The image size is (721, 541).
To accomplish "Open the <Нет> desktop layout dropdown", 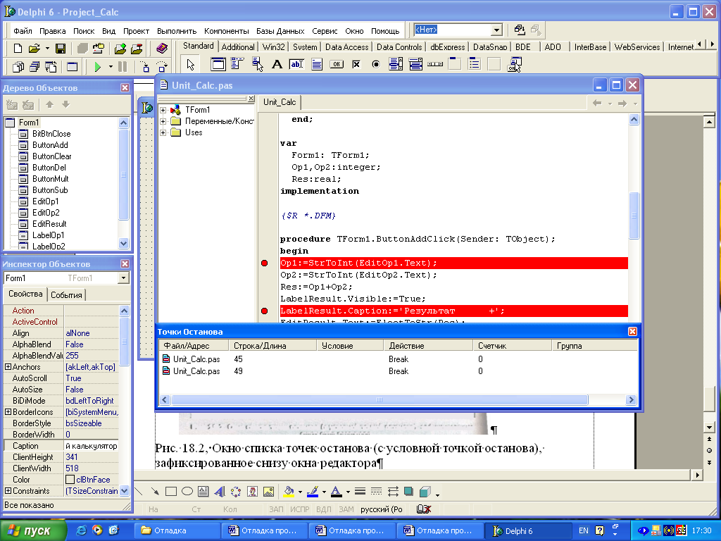I will tap(496, 30).
